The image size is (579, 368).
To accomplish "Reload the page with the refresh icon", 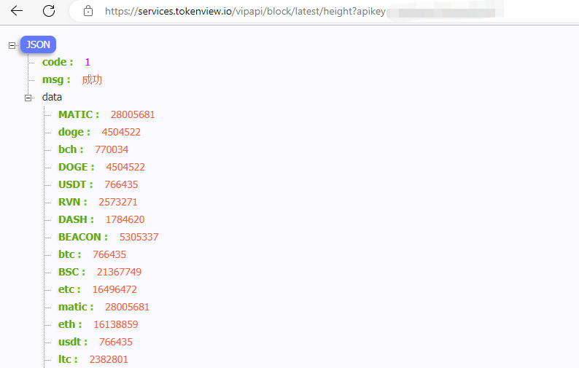I will (x=49, y=11).
